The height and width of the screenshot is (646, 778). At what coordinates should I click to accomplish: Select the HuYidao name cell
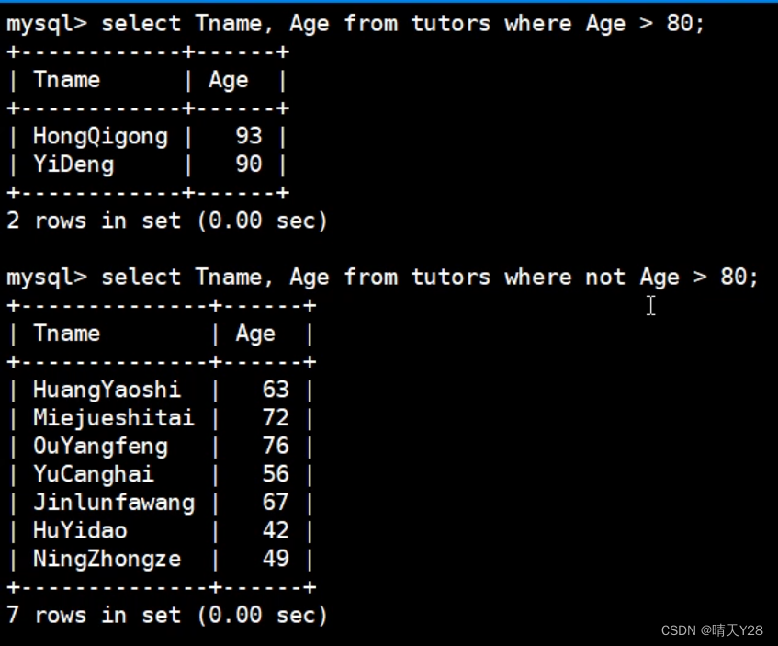pos(81,531)
